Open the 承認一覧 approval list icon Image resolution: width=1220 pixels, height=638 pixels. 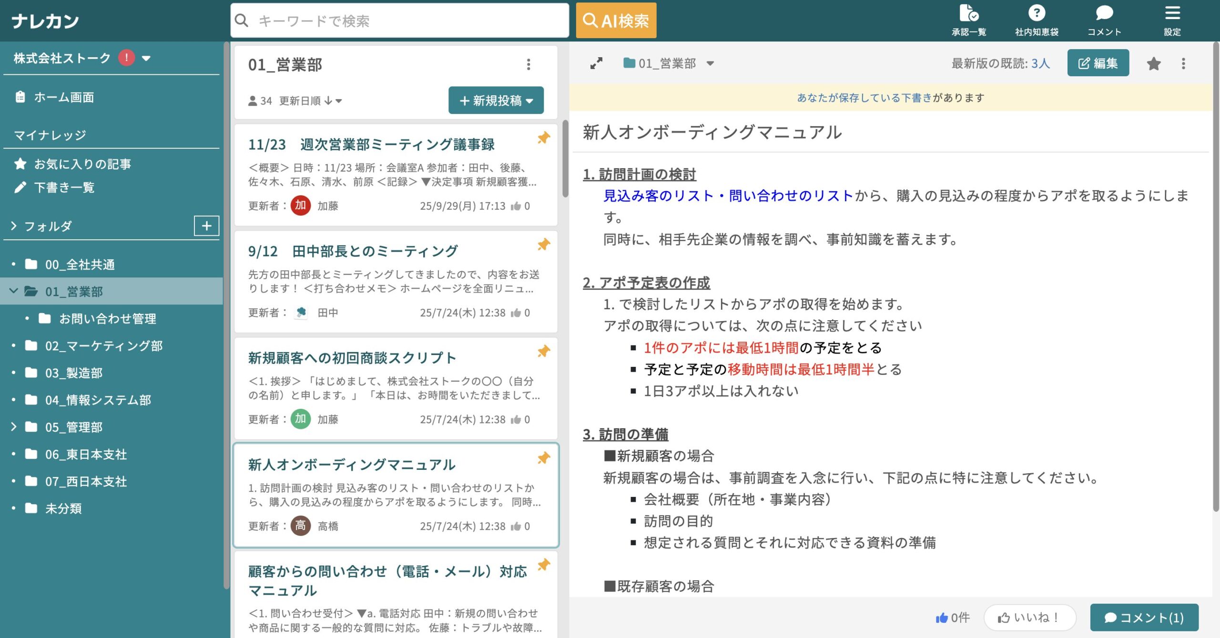point(968,20)
